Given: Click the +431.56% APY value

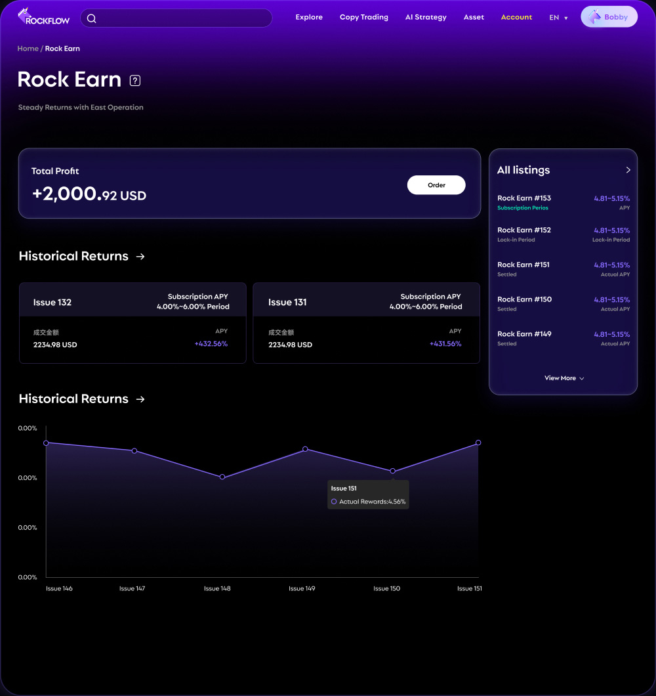Looking at the screenshot, I should 445,344.
